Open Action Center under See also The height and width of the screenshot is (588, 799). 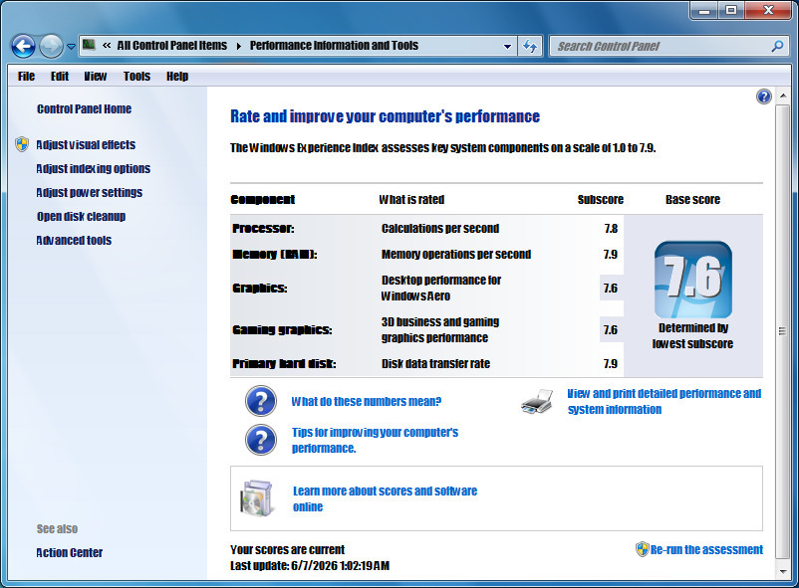tap(70, 552)
